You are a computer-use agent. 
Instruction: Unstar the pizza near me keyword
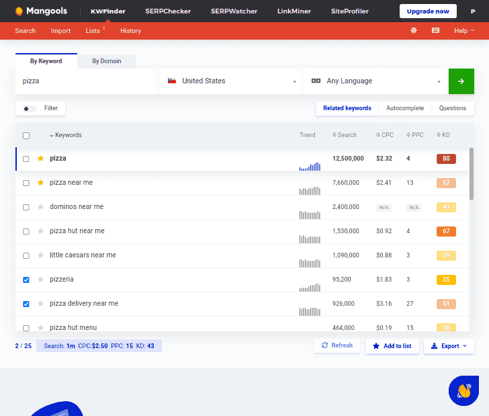tap(40, 183)
